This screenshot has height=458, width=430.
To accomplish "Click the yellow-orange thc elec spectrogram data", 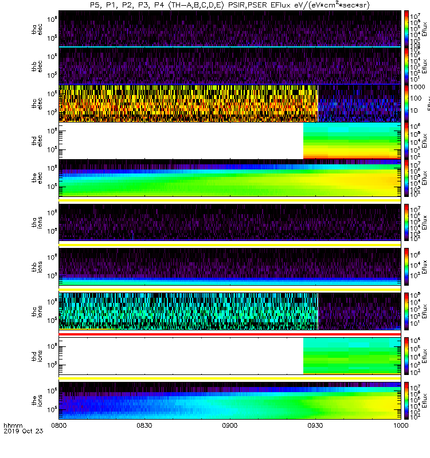I will (188, 104).
